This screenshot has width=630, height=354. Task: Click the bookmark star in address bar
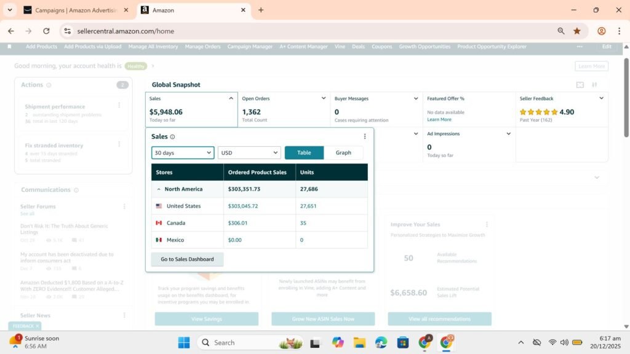point(577,31)
